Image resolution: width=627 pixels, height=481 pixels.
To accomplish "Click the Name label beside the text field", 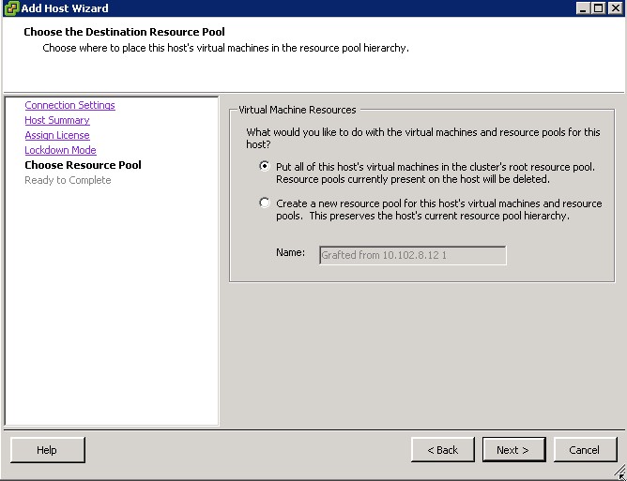I will pos(290,253).
